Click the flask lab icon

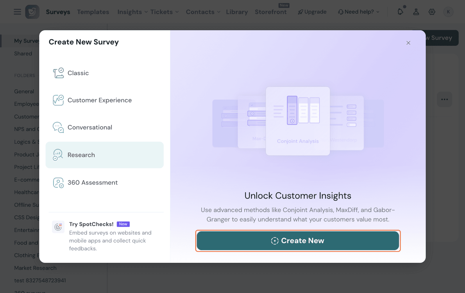(416, 12)
